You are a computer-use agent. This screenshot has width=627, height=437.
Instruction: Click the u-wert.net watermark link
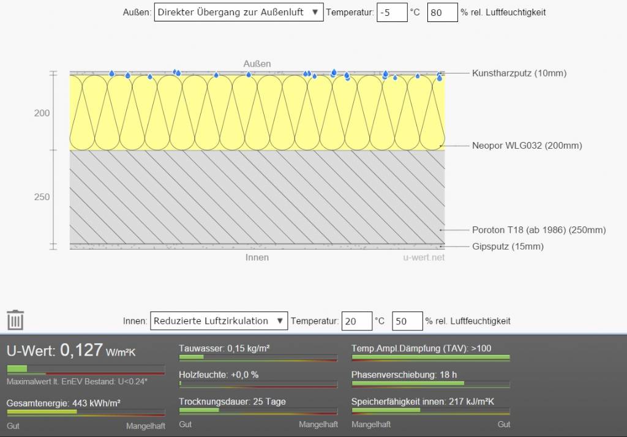tap(424, 258)
